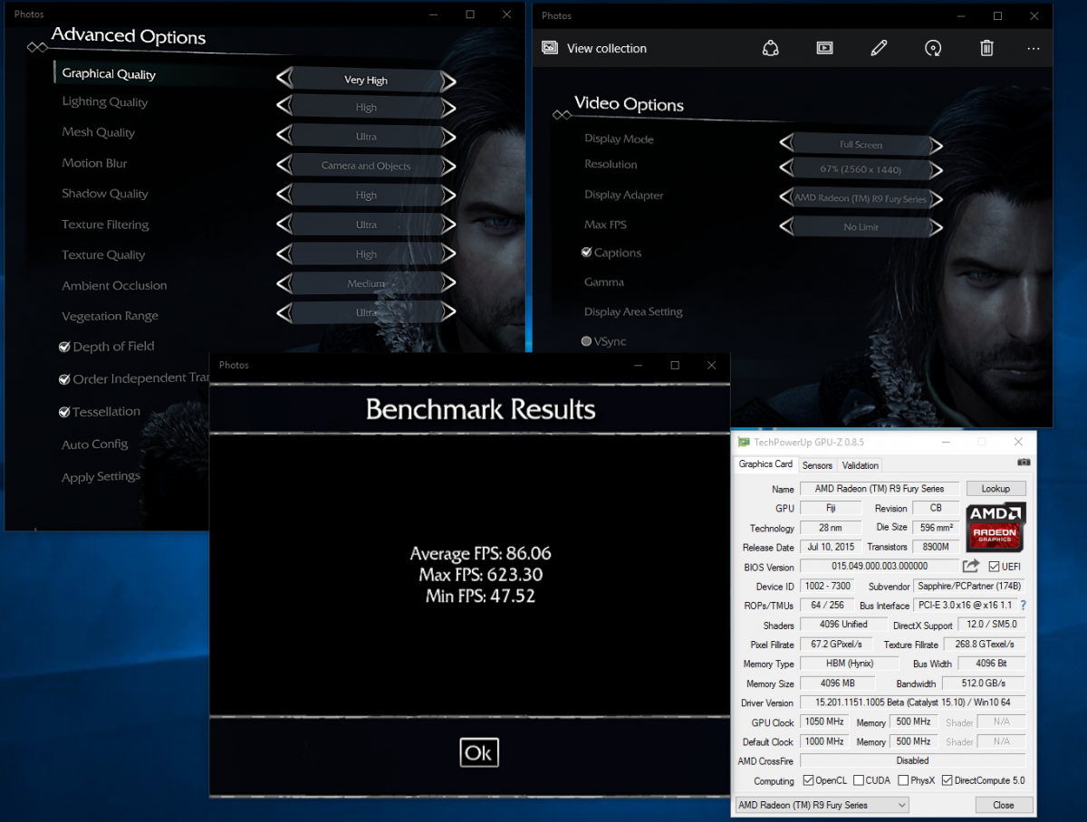Click the Close button in GPU-Z
This screenshot has height=822, width=1087.
tap(1004, 805)
